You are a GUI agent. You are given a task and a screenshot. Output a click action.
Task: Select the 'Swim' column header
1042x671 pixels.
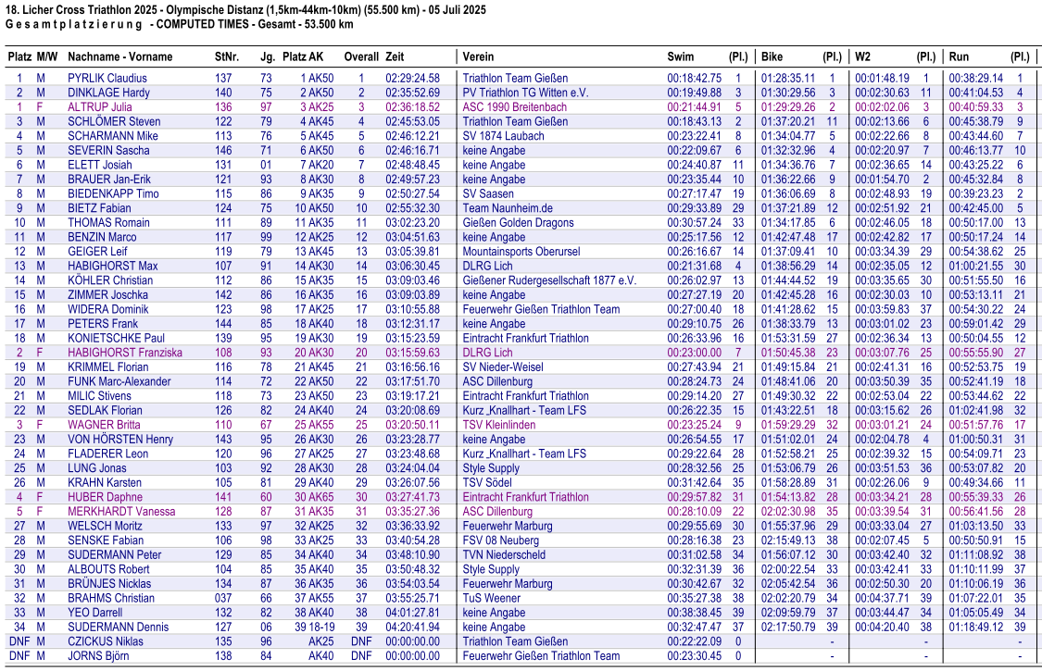(680, 56)
